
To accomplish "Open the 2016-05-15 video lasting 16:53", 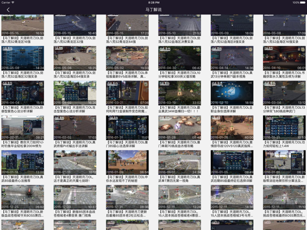I will [x=22, y=25].
